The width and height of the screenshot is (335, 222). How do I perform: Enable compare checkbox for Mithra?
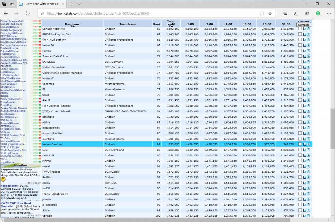pyautogui.click(x=300, y=122)
